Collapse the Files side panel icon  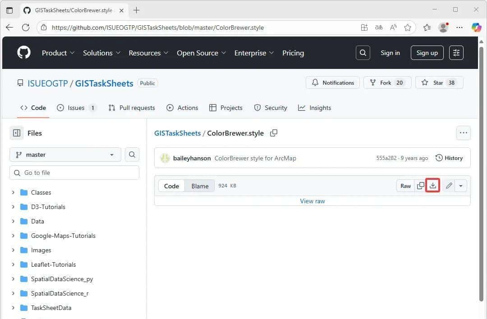17,133
